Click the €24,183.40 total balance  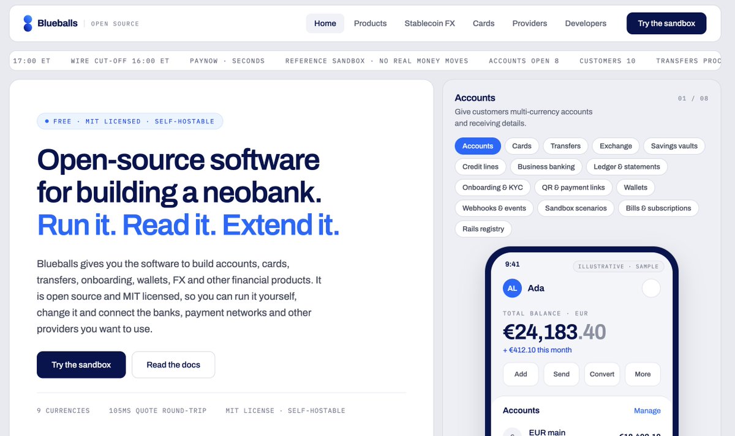coord(554,332)
